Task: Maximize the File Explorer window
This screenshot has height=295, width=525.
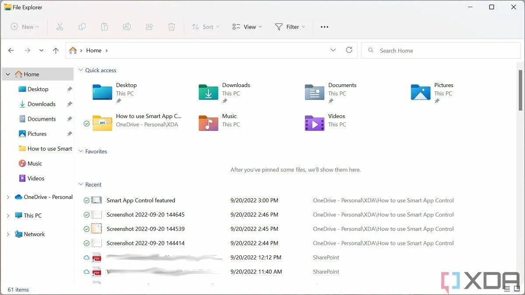Action: coord(491,7)
